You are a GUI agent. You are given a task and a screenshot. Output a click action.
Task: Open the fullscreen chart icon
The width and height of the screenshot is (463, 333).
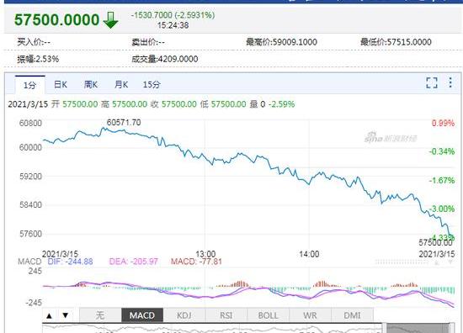pyautogui.click(x=432, y=83)
